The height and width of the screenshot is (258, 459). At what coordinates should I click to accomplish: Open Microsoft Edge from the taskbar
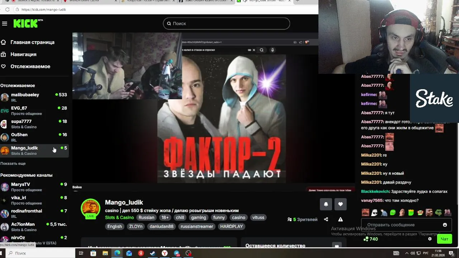tap(117, 253)
